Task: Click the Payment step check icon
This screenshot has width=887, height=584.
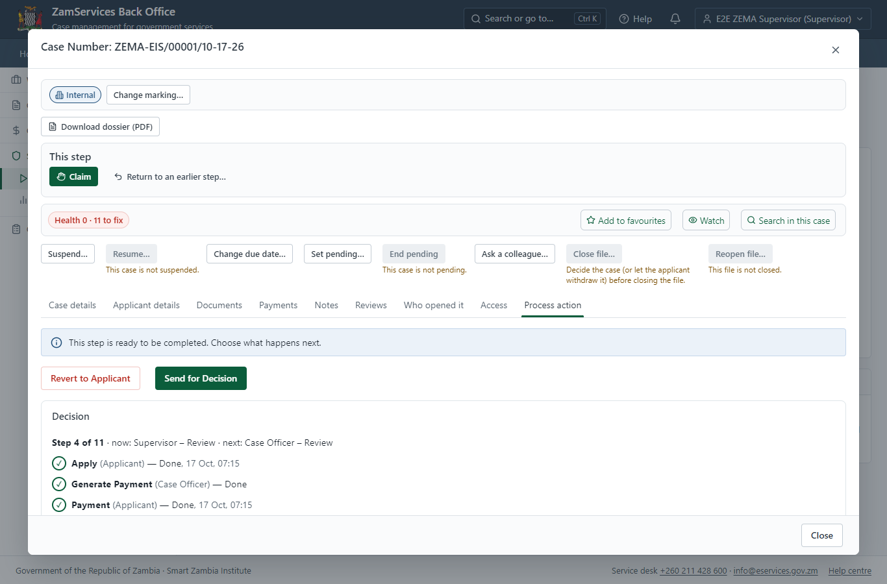Action: (x=59, y=505)
